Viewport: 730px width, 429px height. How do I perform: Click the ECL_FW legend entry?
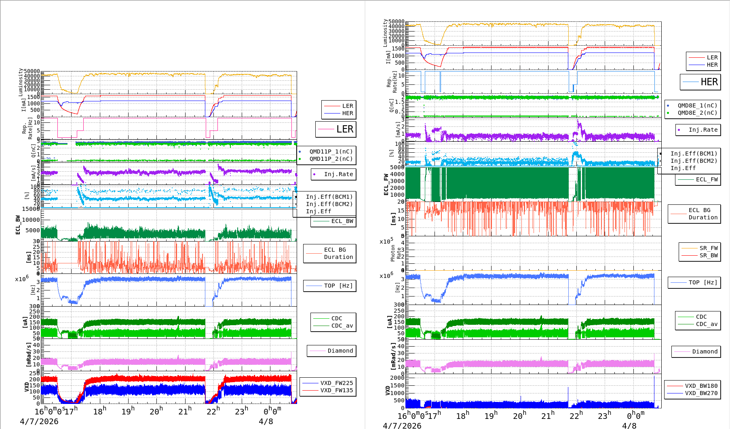tap(707, 179)
